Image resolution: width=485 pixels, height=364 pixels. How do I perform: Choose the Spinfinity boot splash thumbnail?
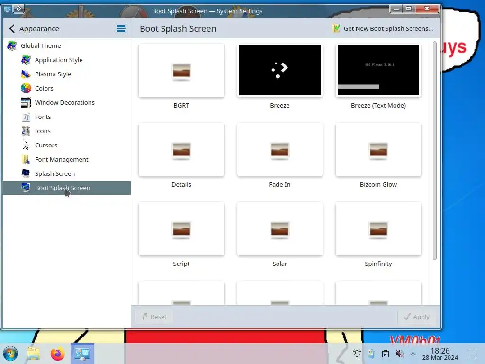[378, 229]
